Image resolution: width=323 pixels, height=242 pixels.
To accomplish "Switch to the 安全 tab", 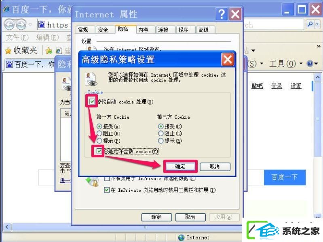I will coord(103,30).
